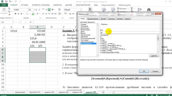Open Alignment group dialog launcher
Viewport: 172px width, 96px height.
[62, 18]
